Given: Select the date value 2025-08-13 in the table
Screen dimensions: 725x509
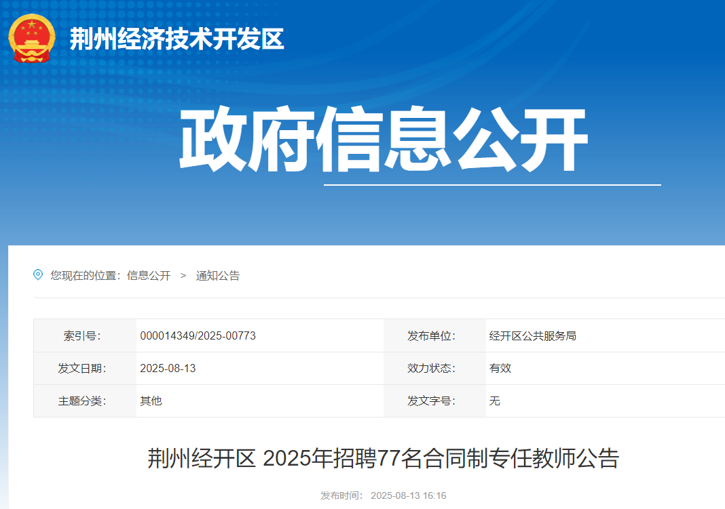Looking at the screenshot, I should (168, 368).
